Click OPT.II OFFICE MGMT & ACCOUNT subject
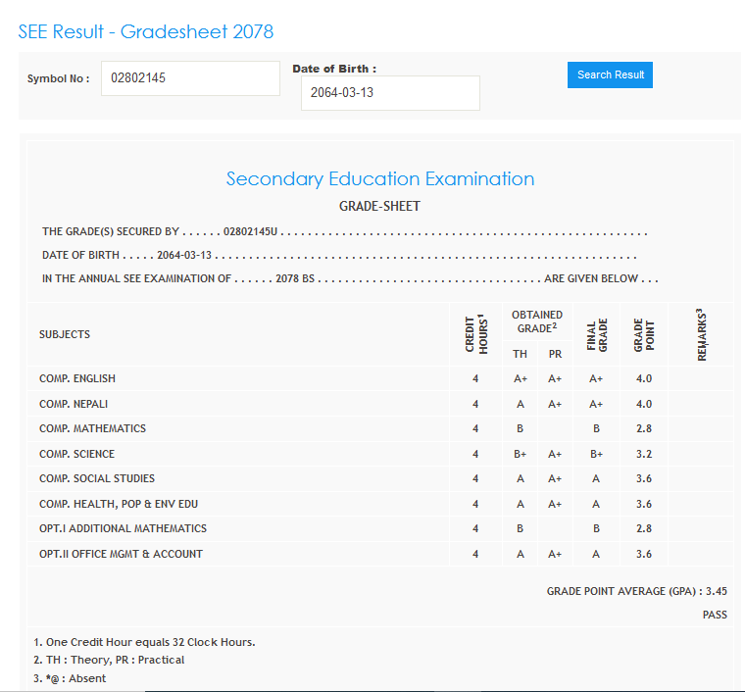Image resolution: width=745 pixels, height=692 pixels. (121, 554)
